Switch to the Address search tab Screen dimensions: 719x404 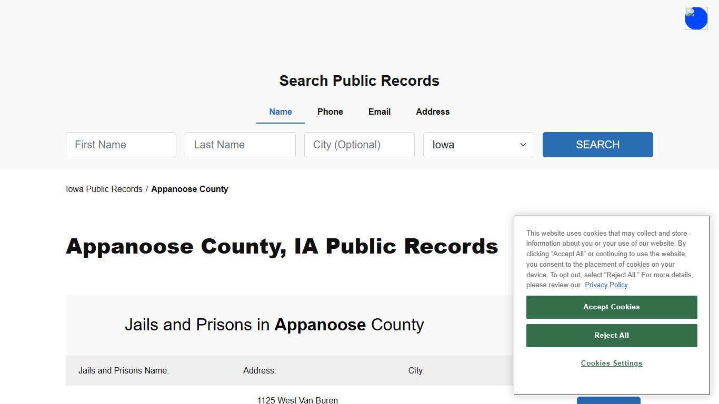pos(432,112)
